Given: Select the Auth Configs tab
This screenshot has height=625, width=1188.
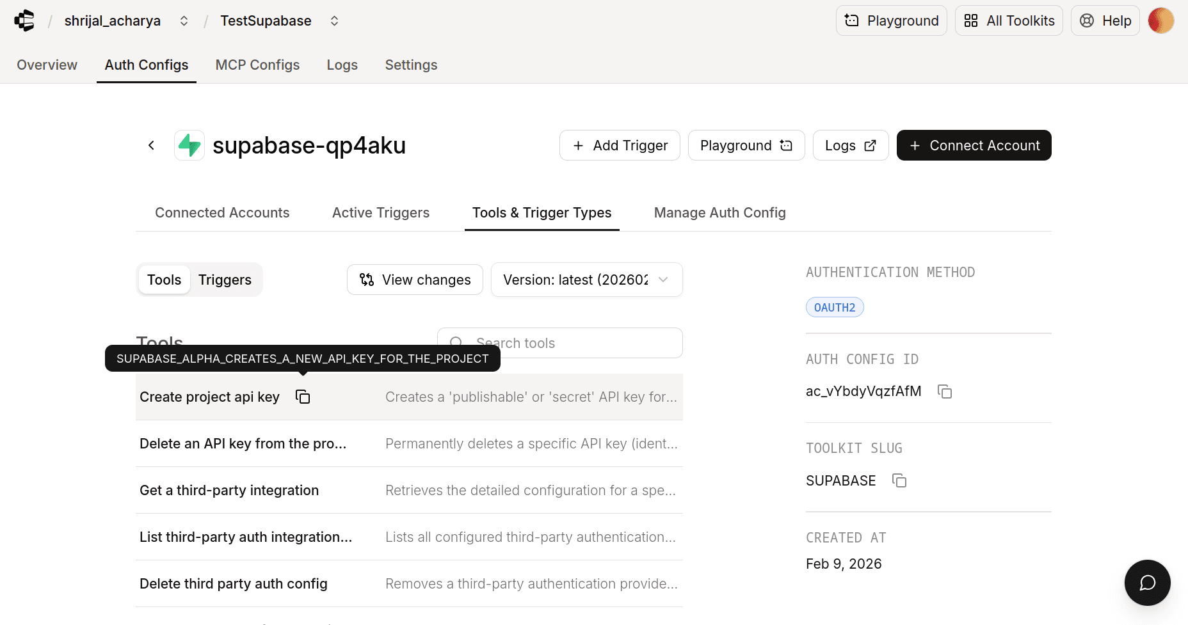Looking at the screenshot, I should [x=147, y=65].
